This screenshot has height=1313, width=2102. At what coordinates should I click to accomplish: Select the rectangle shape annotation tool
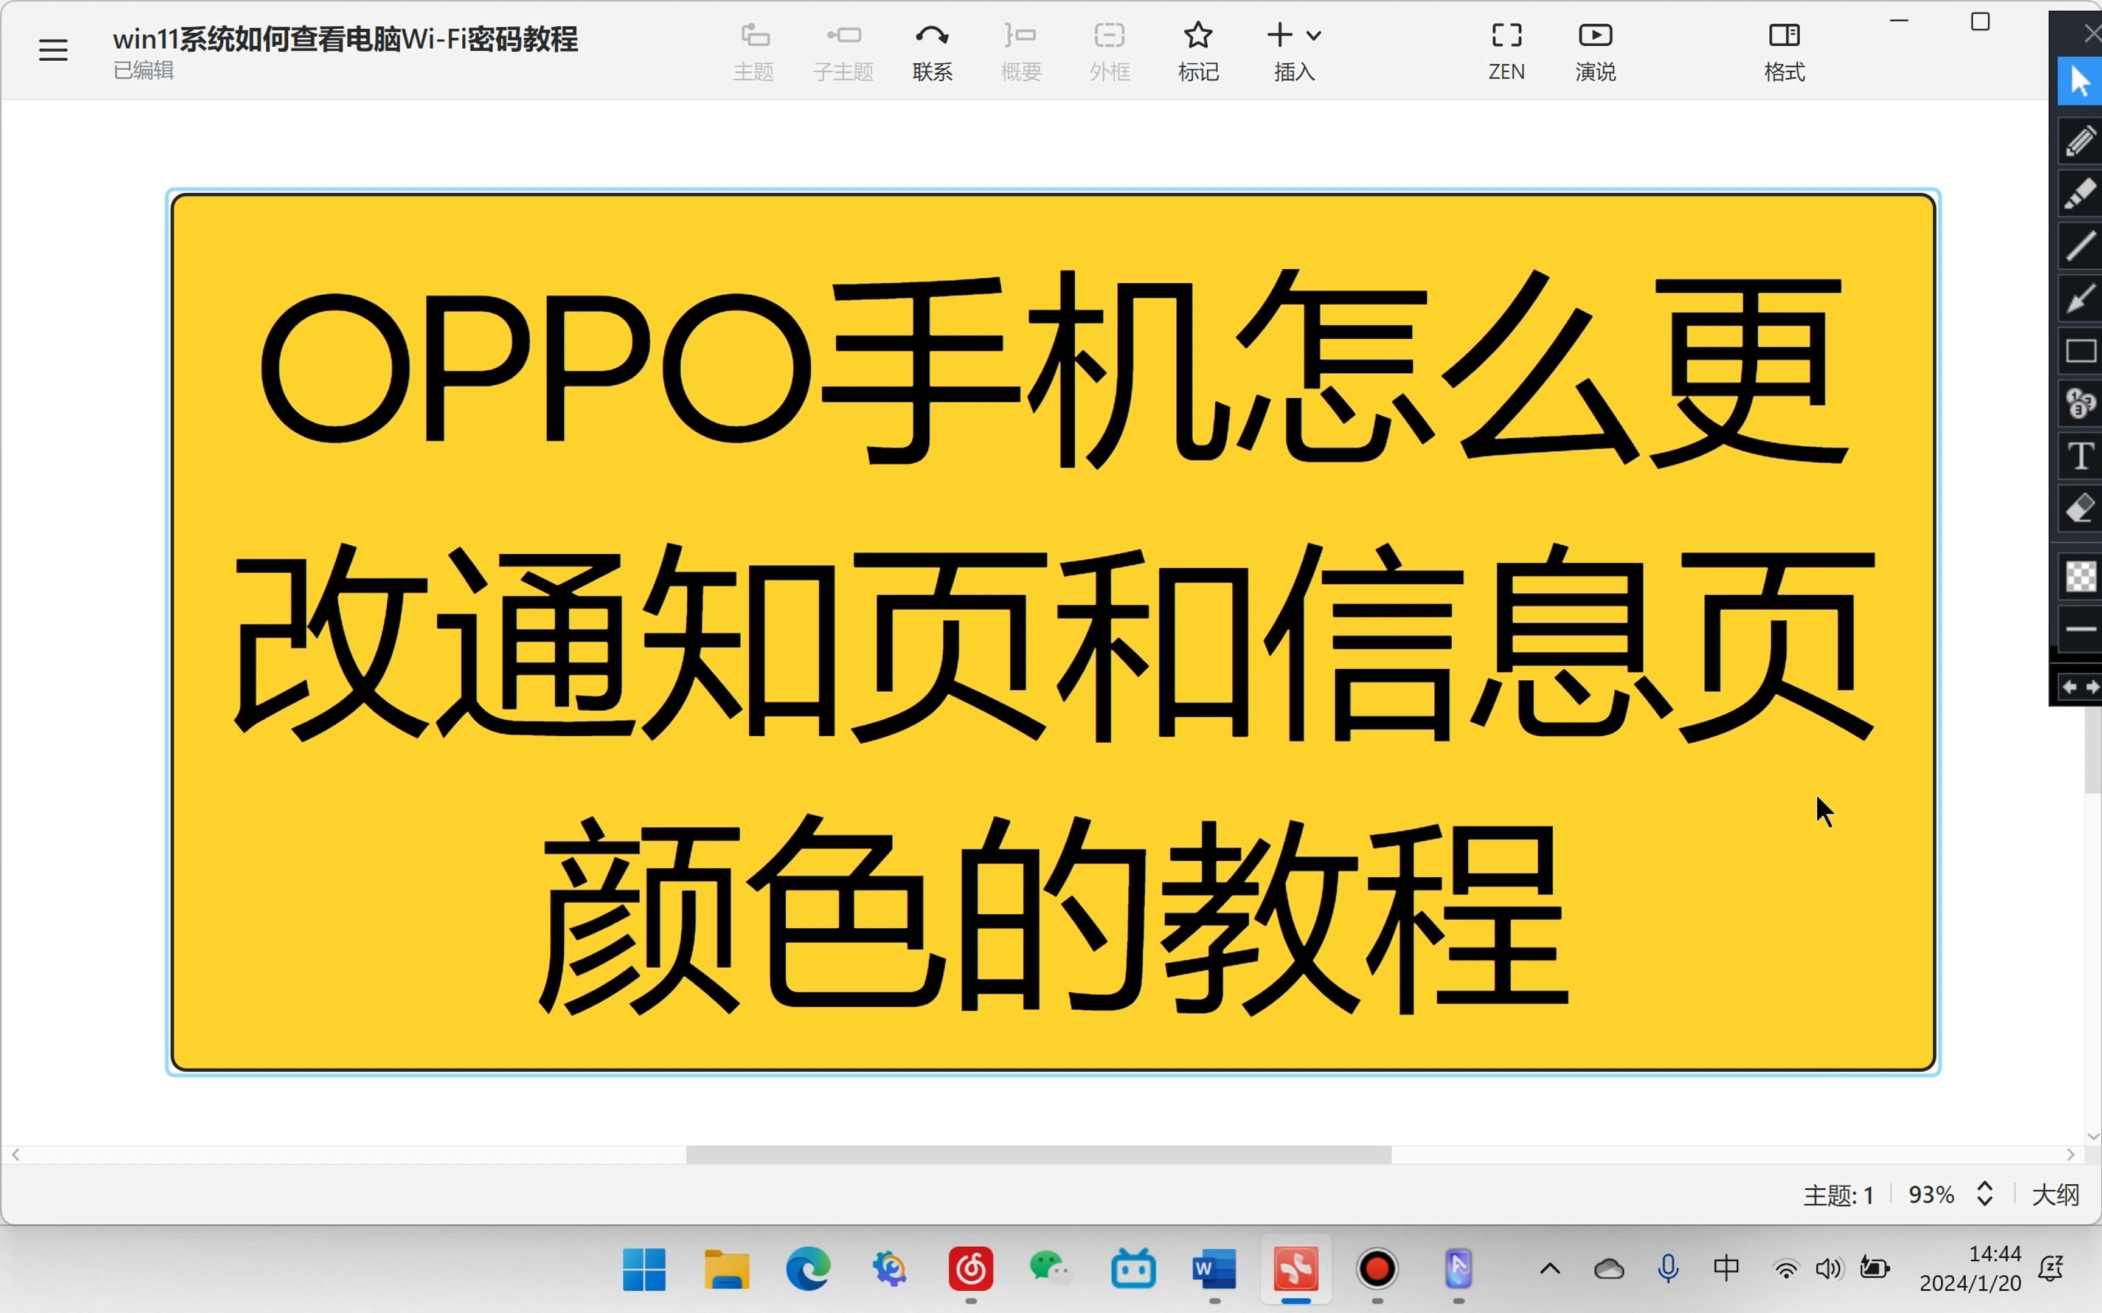click(2080, 351)
